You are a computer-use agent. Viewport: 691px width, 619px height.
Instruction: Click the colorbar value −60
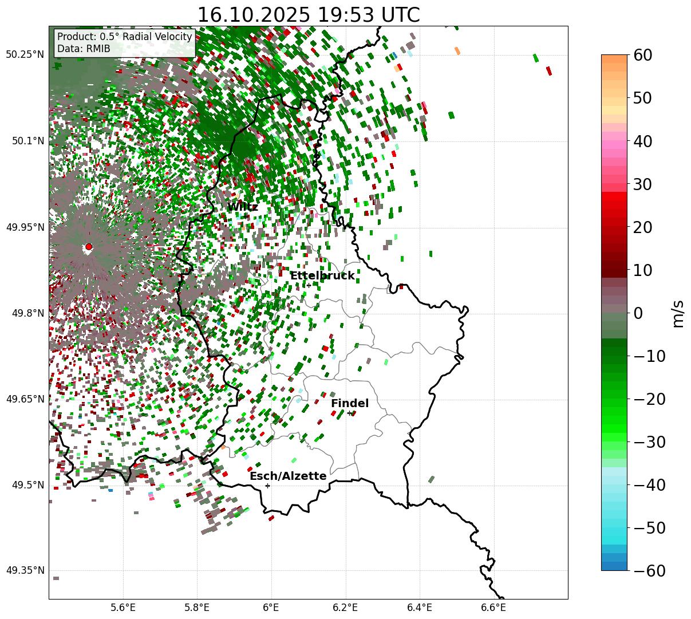650,570
